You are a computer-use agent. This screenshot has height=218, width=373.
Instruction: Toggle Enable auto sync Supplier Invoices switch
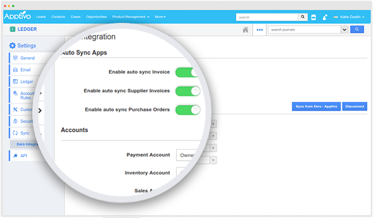[x=188, y=91]
